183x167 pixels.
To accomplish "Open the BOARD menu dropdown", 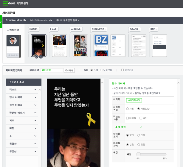I will pyautogui.click(x=134, y=29).
